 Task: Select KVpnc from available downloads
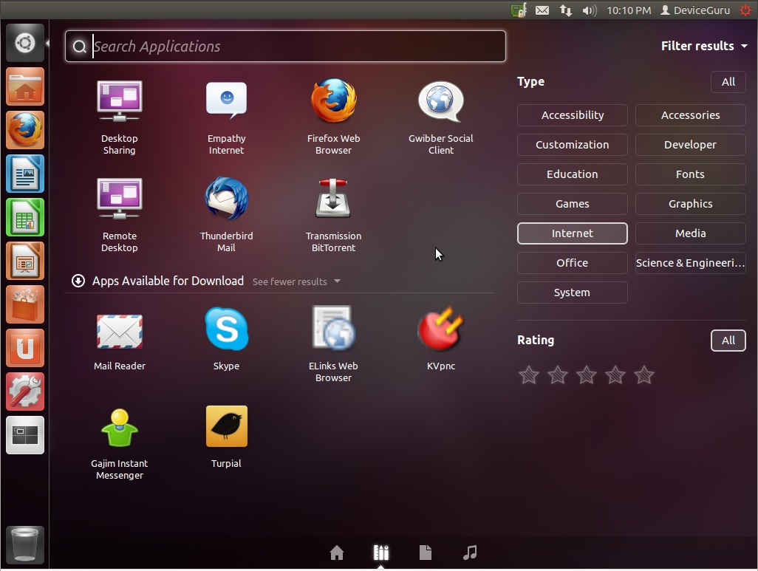(441, 338)
